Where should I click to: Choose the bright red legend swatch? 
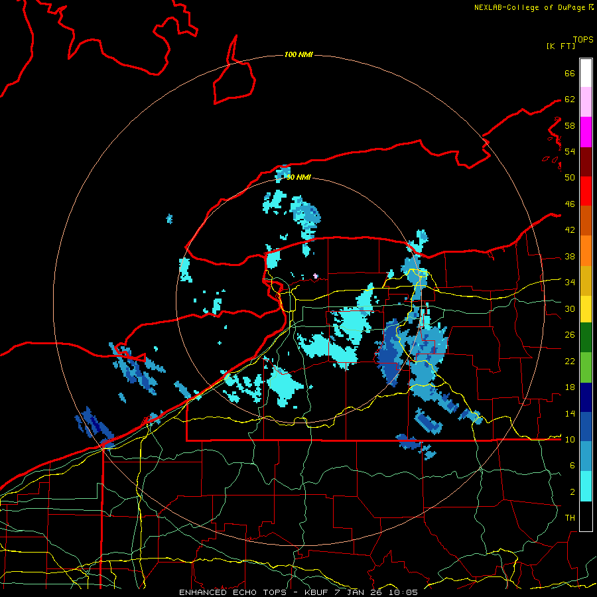pyautogui.click(x=586, y=191)
